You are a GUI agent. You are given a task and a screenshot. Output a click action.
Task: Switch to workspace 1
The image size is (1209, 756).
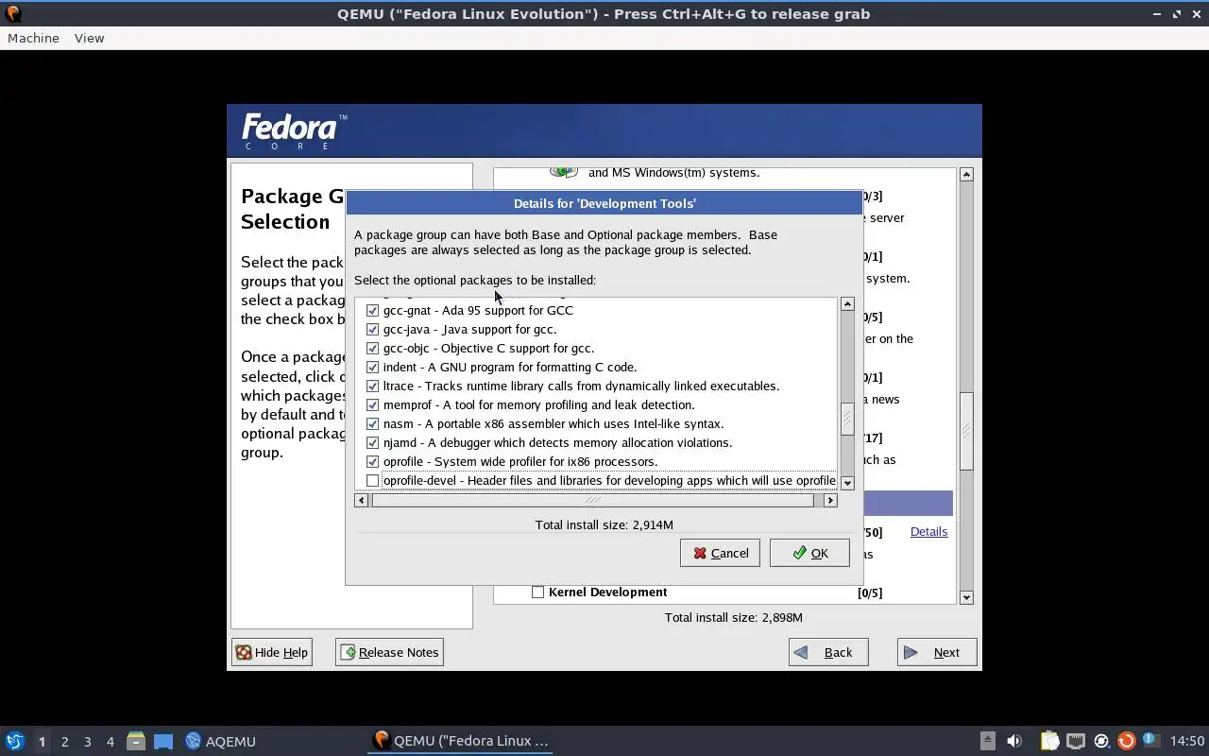point(42,742)
